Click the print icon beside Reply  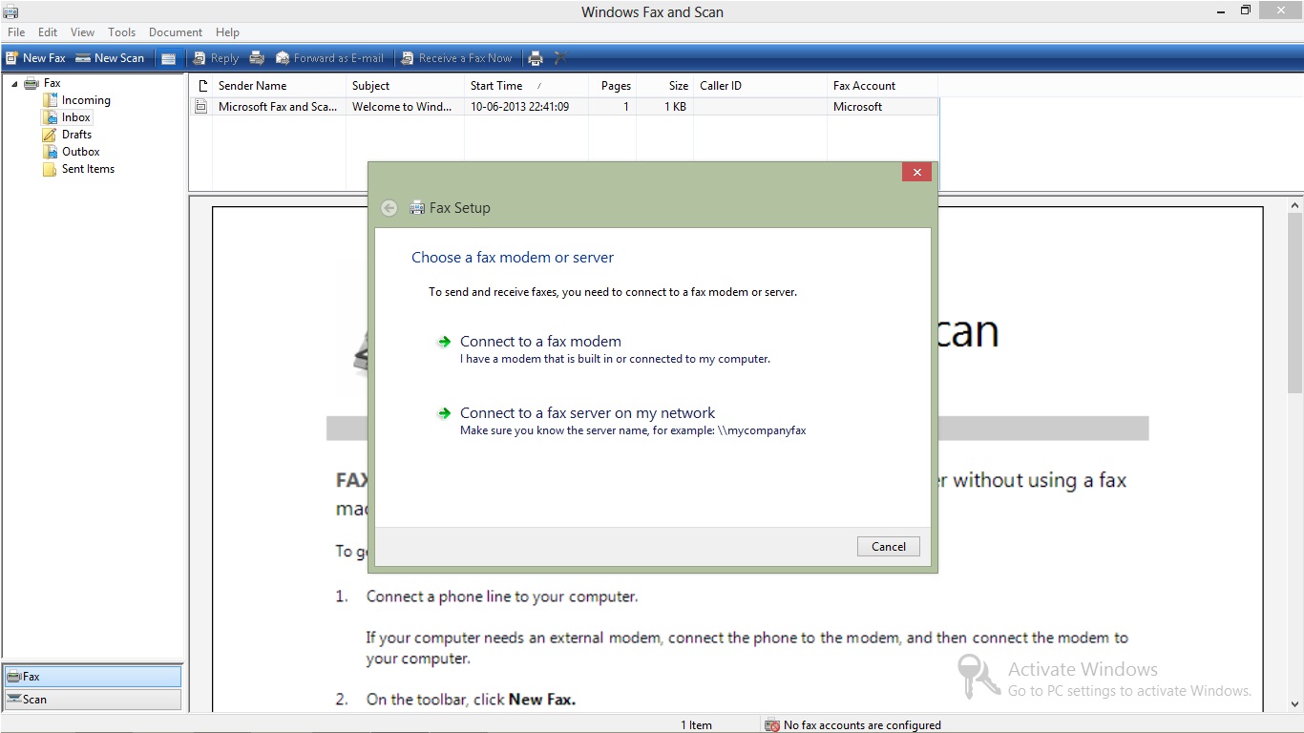click(x=257, y=57)
